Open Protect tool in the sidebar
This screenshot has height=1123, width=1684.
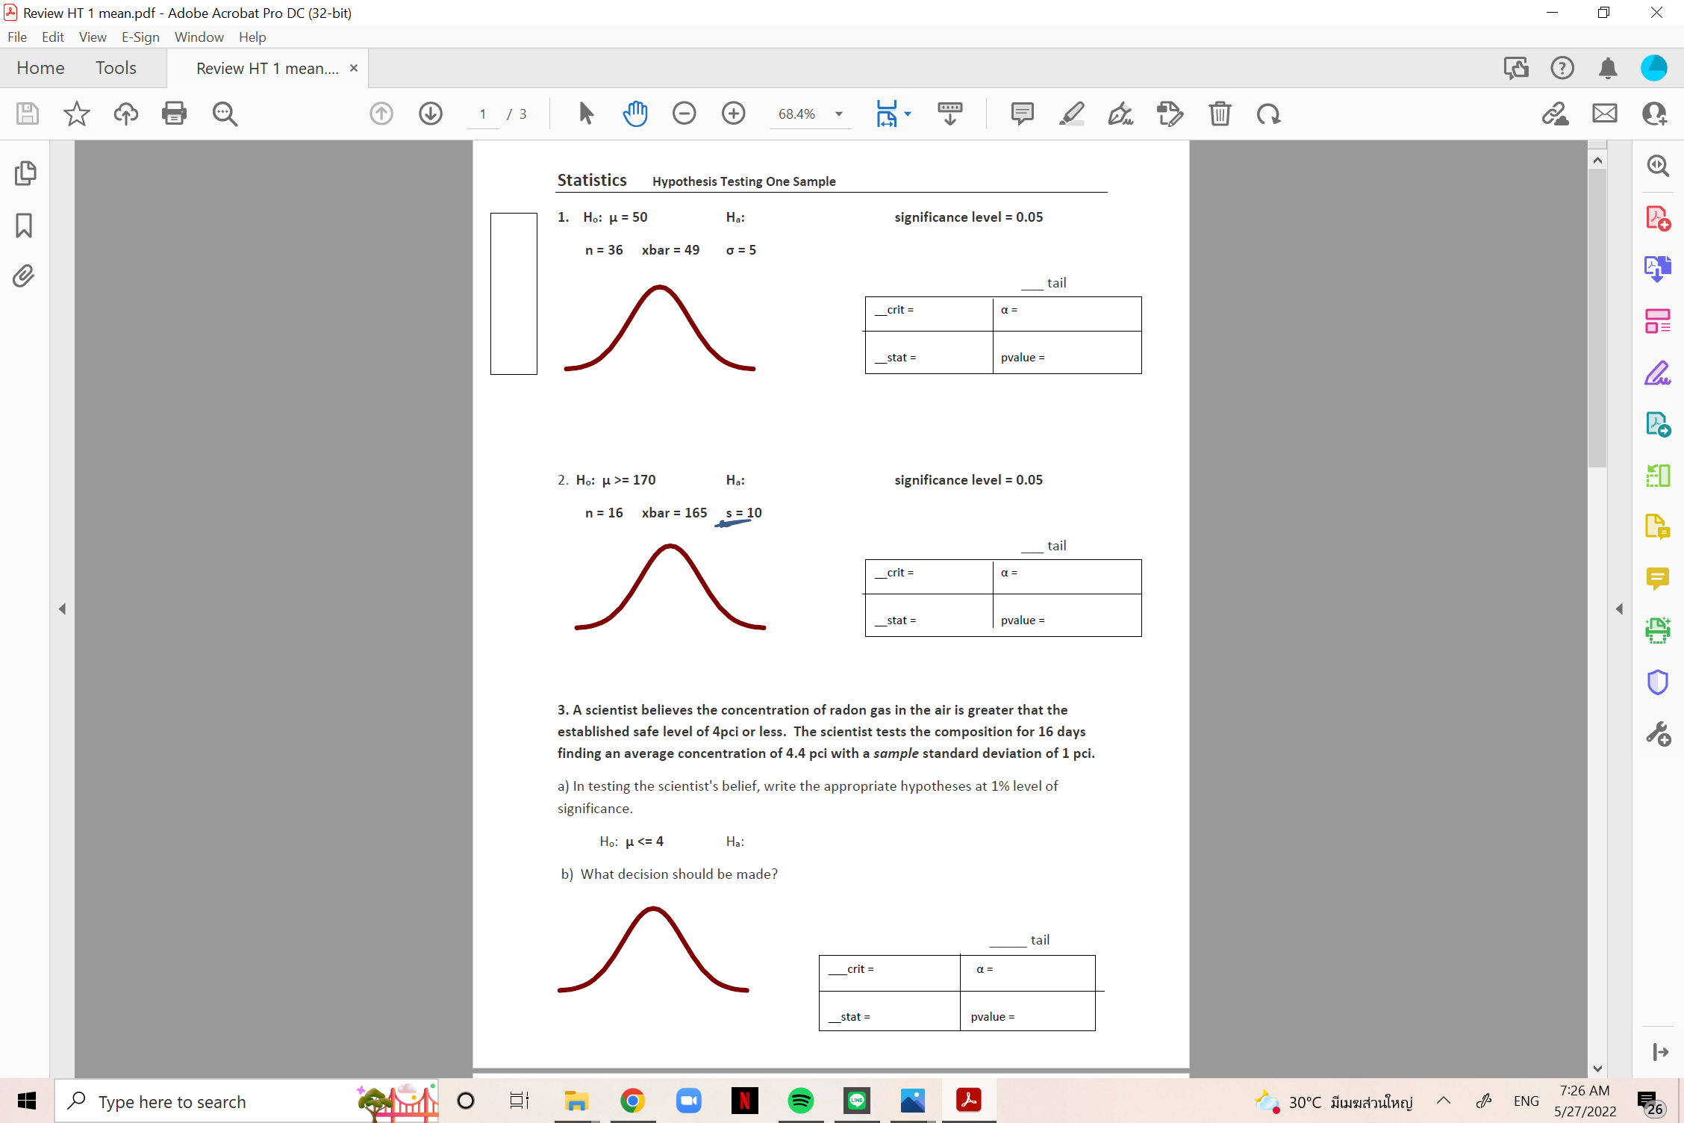1658,682
